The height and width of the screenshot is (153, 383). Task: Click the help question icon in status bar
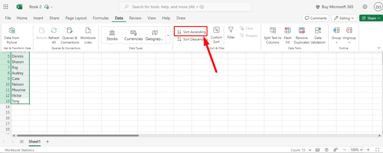327,150
